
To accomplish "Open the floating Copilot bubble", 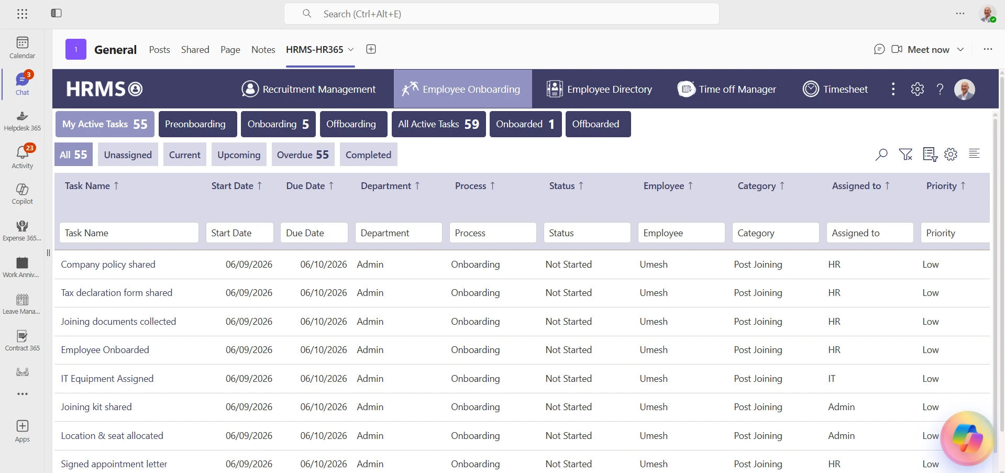I will point(967,438).
